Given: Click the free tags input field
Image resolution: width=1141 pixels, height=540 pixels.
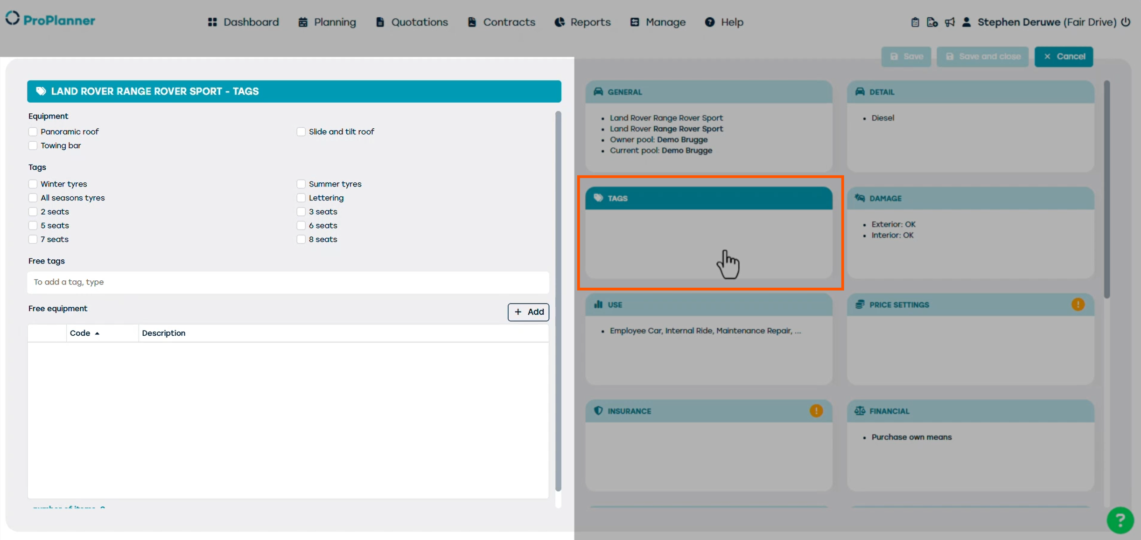Looking at the screenshot, I should [288, 282].
